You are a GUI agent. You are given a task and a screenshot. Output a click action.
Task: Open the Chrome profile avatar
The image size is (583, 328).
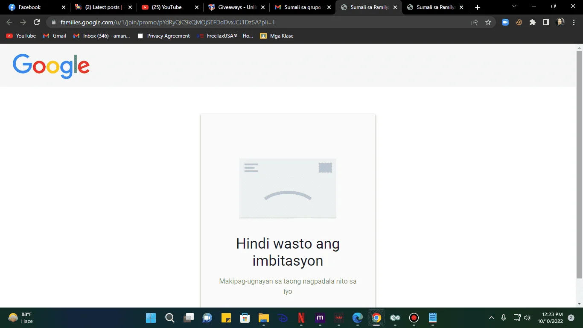pos(560,22)
